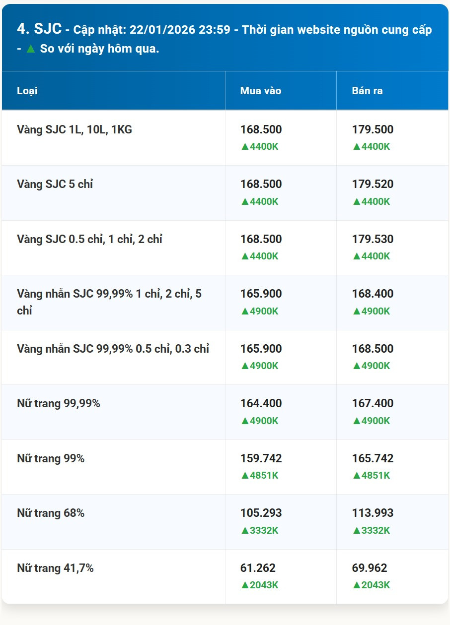Click the arrow next to 4900K under 168.500 in the nhẫn 0.5 chỉ row

(356, 366)
